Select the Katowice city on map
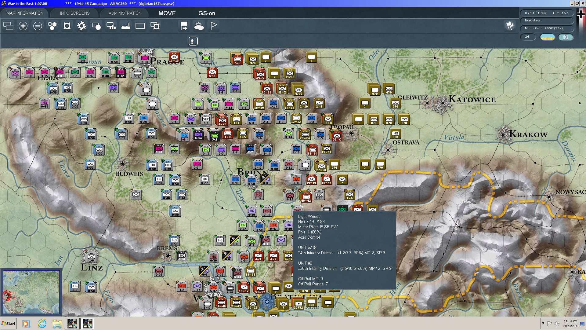 point(442,103)
